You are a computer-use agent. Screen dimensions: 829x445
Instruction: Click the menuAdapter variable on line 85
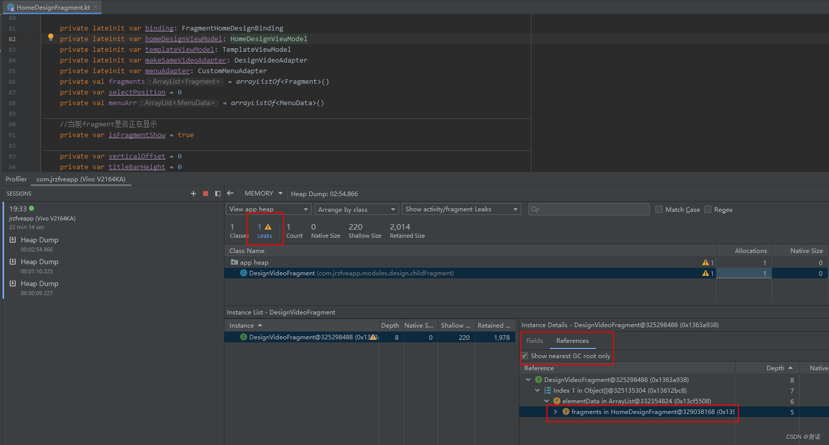click(x=167, y=71)
